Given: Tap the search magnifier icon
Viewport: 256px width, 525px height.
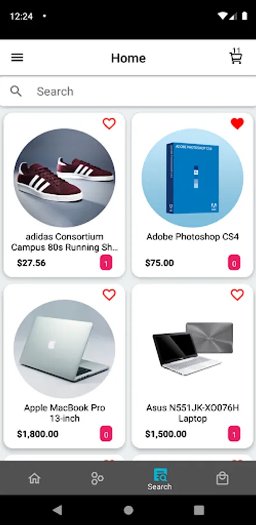Looking at the screenshot, I should tap(16, 91).
